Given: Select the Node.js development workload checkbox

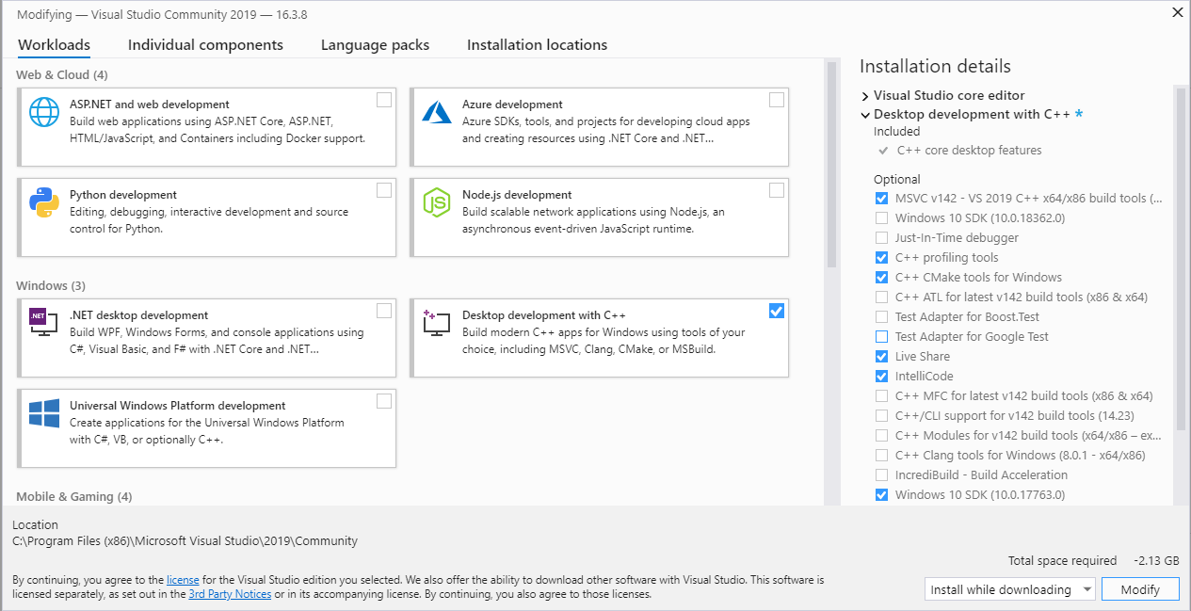Looking at the screenshot, I should [777, 190].
